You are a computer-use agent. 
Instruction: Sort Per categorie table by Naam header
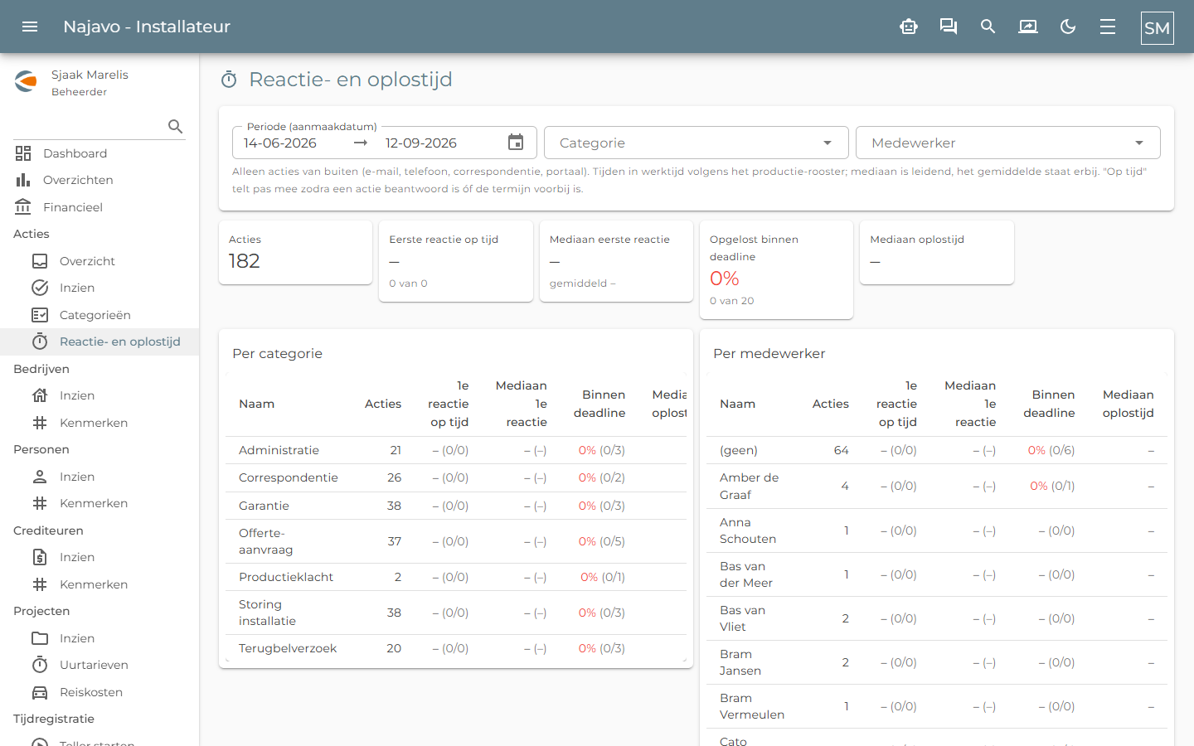pyautogui.click(x=256, y=404)
